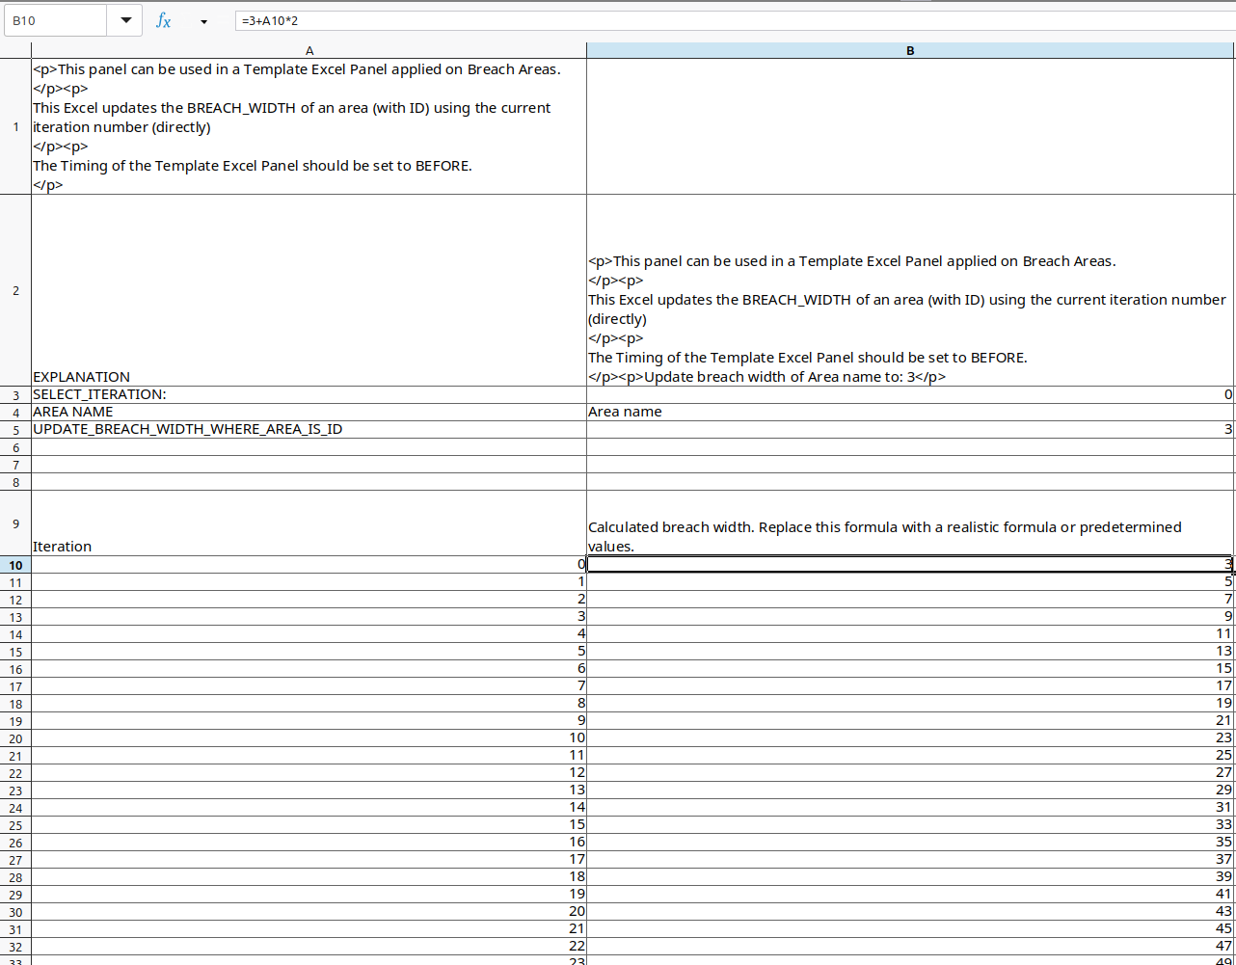Open the Function Wizard with the fx icon
Image resolution: width=1236 pixels, height=965 pixels.
pos(162,19)
